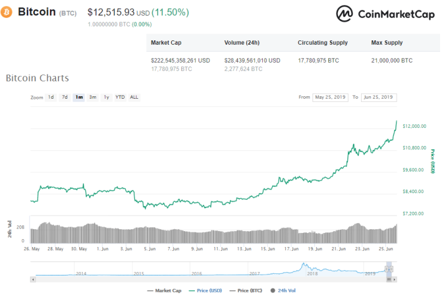Click the right scroll arrow of navigator
Viewport: 442px width, 295px height.
[x=394, y=279]
